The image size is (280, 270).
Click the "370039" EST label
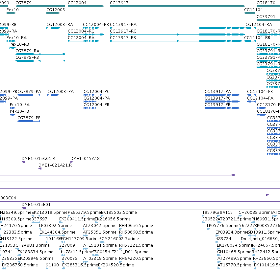tap(70, 259)
